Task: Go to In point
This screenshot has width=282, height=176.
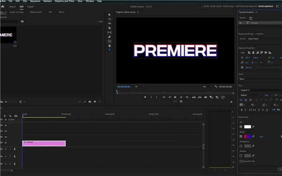Action: click(x=164, y=97)
